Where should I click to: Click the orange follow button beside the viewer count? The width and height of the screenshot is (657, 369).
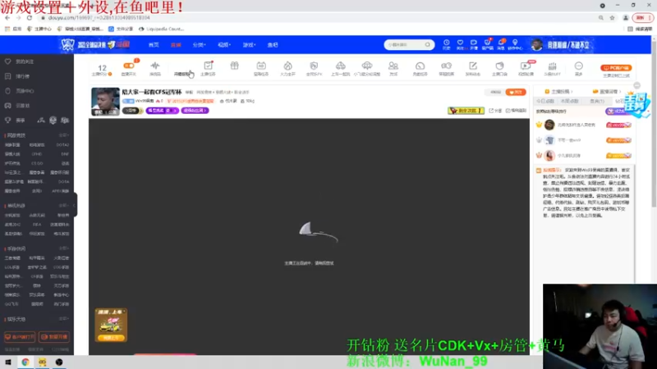[516, 92]
